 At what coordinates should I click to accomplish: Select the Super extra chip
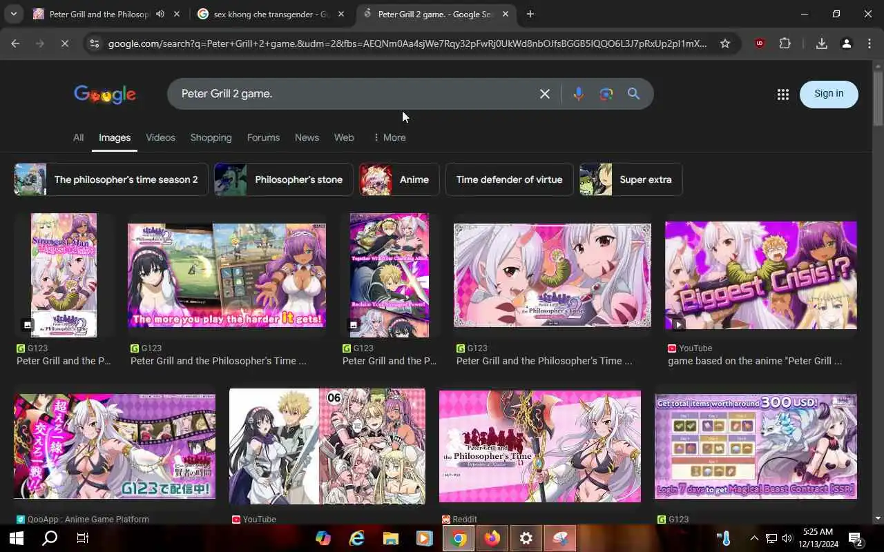[x=631, y=179]
